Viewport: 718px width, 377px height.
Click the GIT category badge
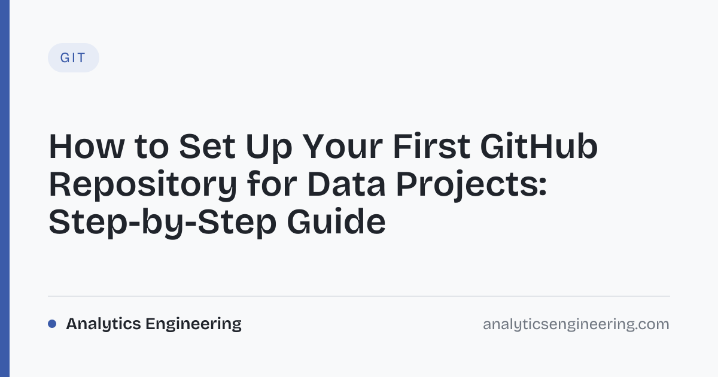click(x=74, y=58)
